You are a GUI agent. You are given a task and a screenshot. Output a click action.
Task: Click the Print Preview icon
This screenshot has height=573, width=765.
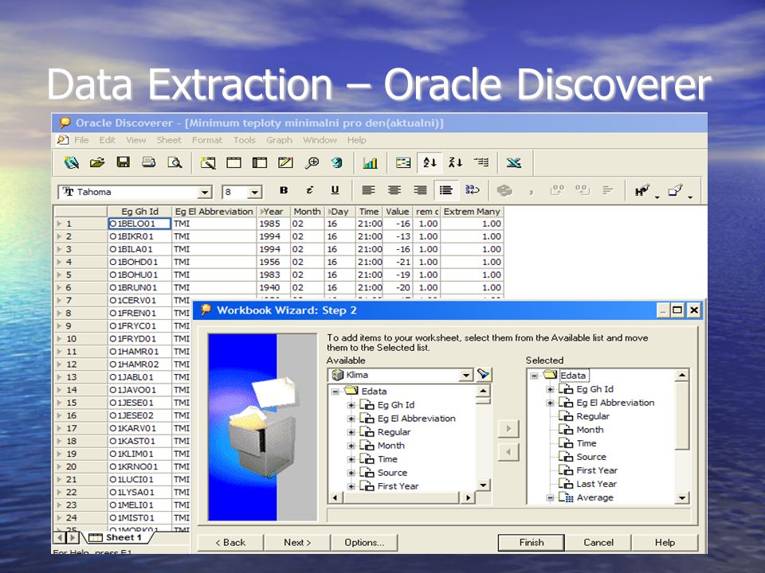pyautogui.click(x=175, y=162)
